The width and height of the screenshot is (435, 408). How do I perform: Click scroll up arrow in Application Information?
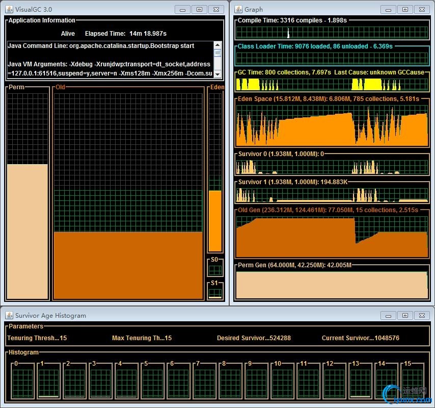tap(217, 45)
